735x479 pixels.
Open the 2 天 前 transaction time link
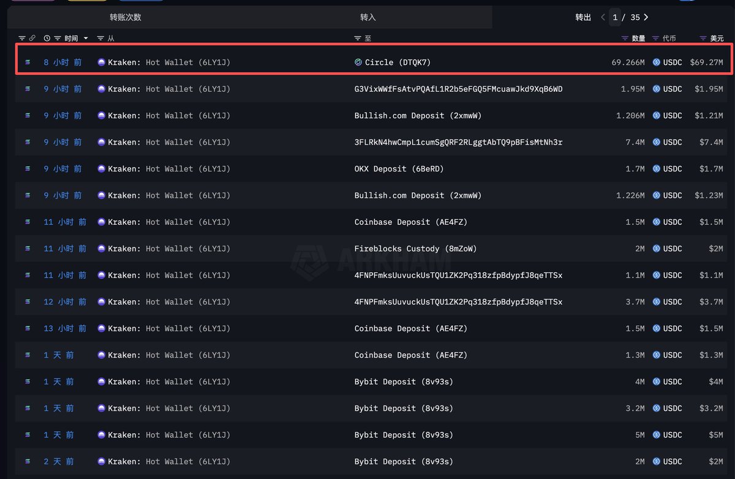tap(59, 461)
